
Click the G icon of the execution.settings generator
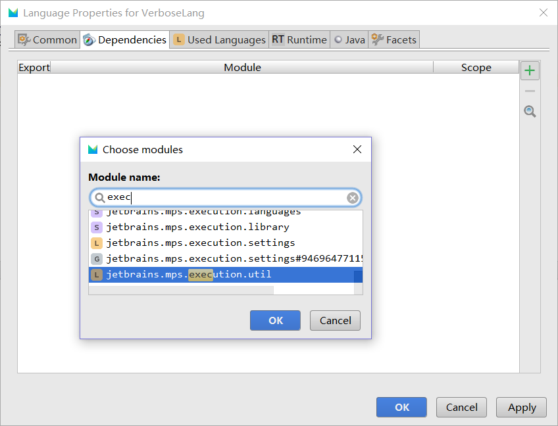tap(97, 259)
